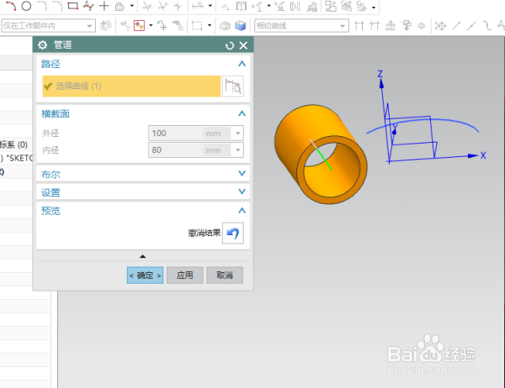
Task: Select the Fillet corner tool
Action: (42, 6)
